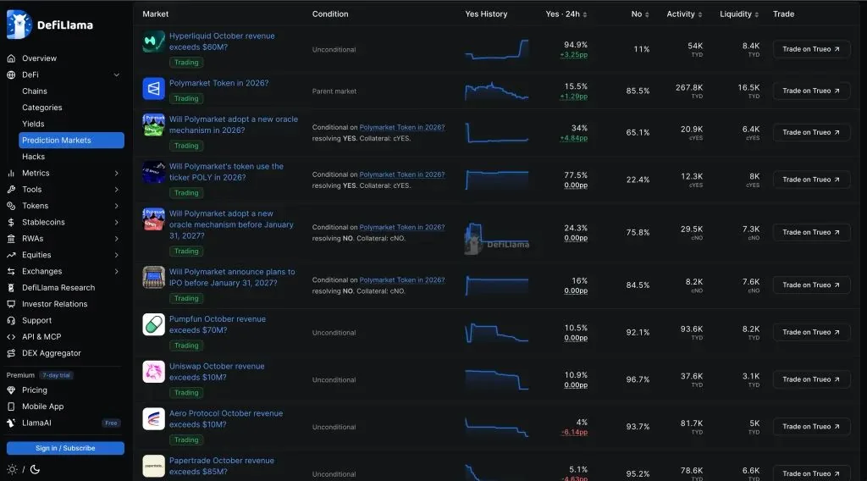Sort by the Yes 24h column
Image resolution: width=867 pixels, height=481 pixels.
[x=566, y=14]
